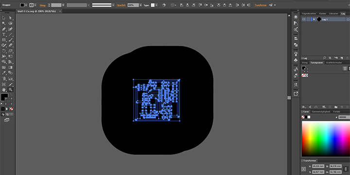
Task: Open the fill color dropdown arrow
Action: coord(26,5)
